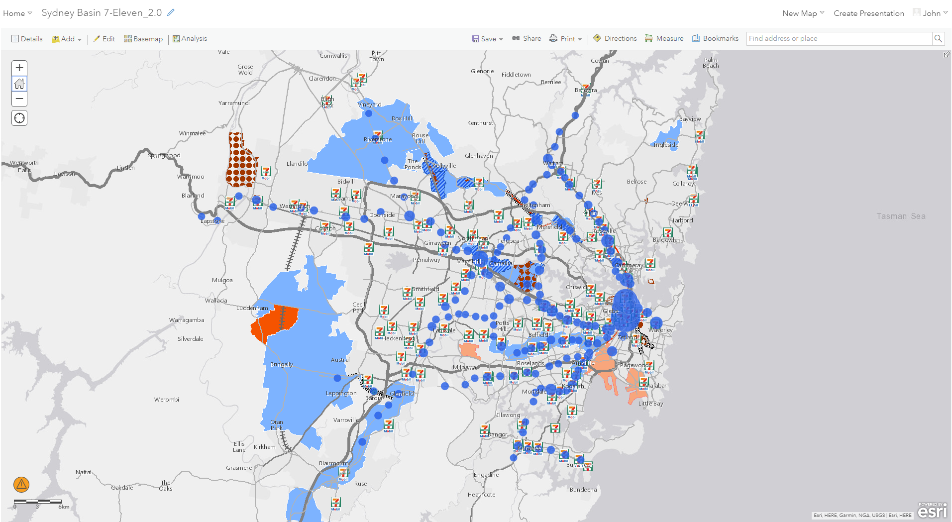Screen dimensions: 952x522
Task: Share the map
Action: [x=527, y=38]
